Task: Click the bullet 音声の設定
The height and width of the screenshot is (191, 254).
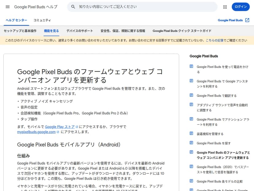Action: 29,107
